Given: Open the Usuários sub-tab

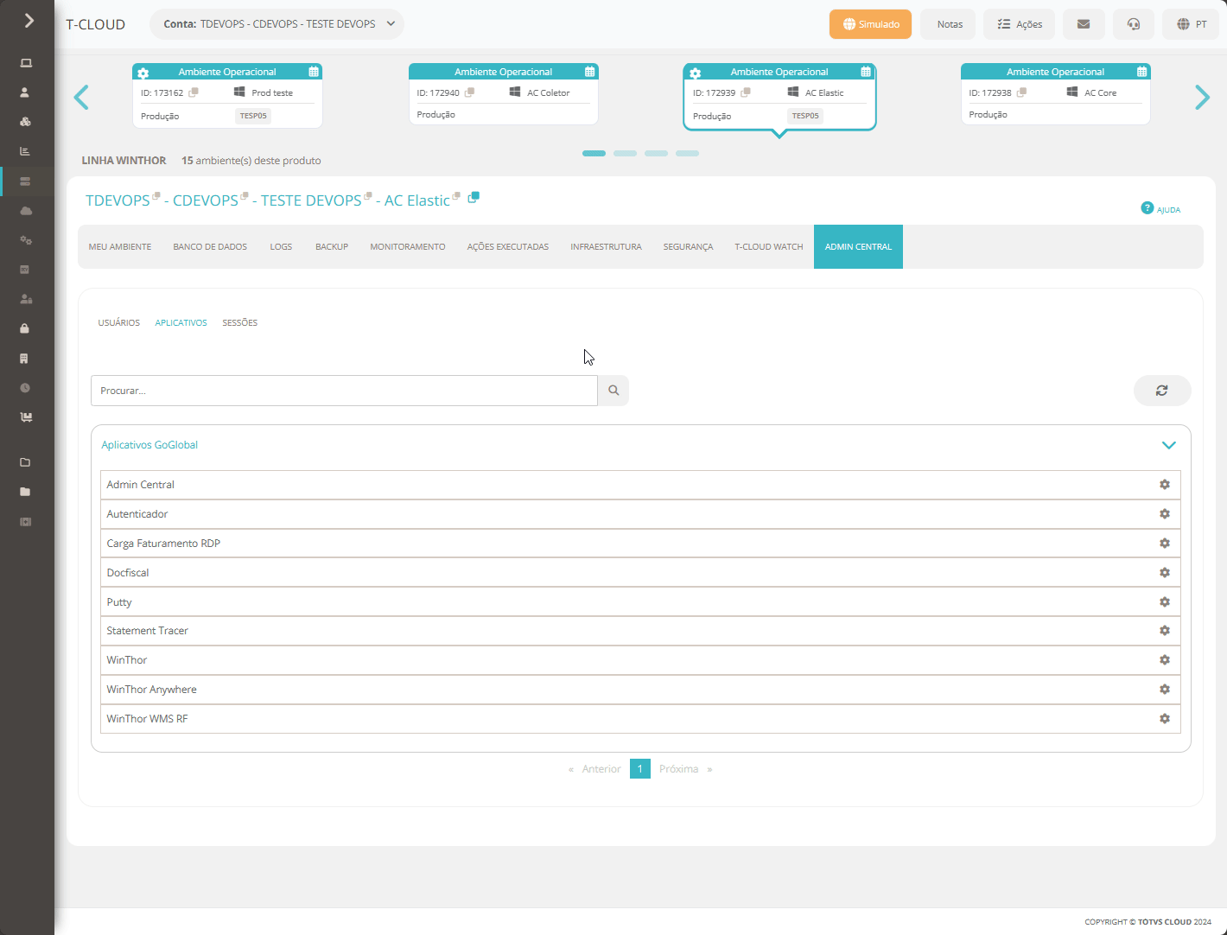Looking at the screenshot, I should click(x=119, y=323).
